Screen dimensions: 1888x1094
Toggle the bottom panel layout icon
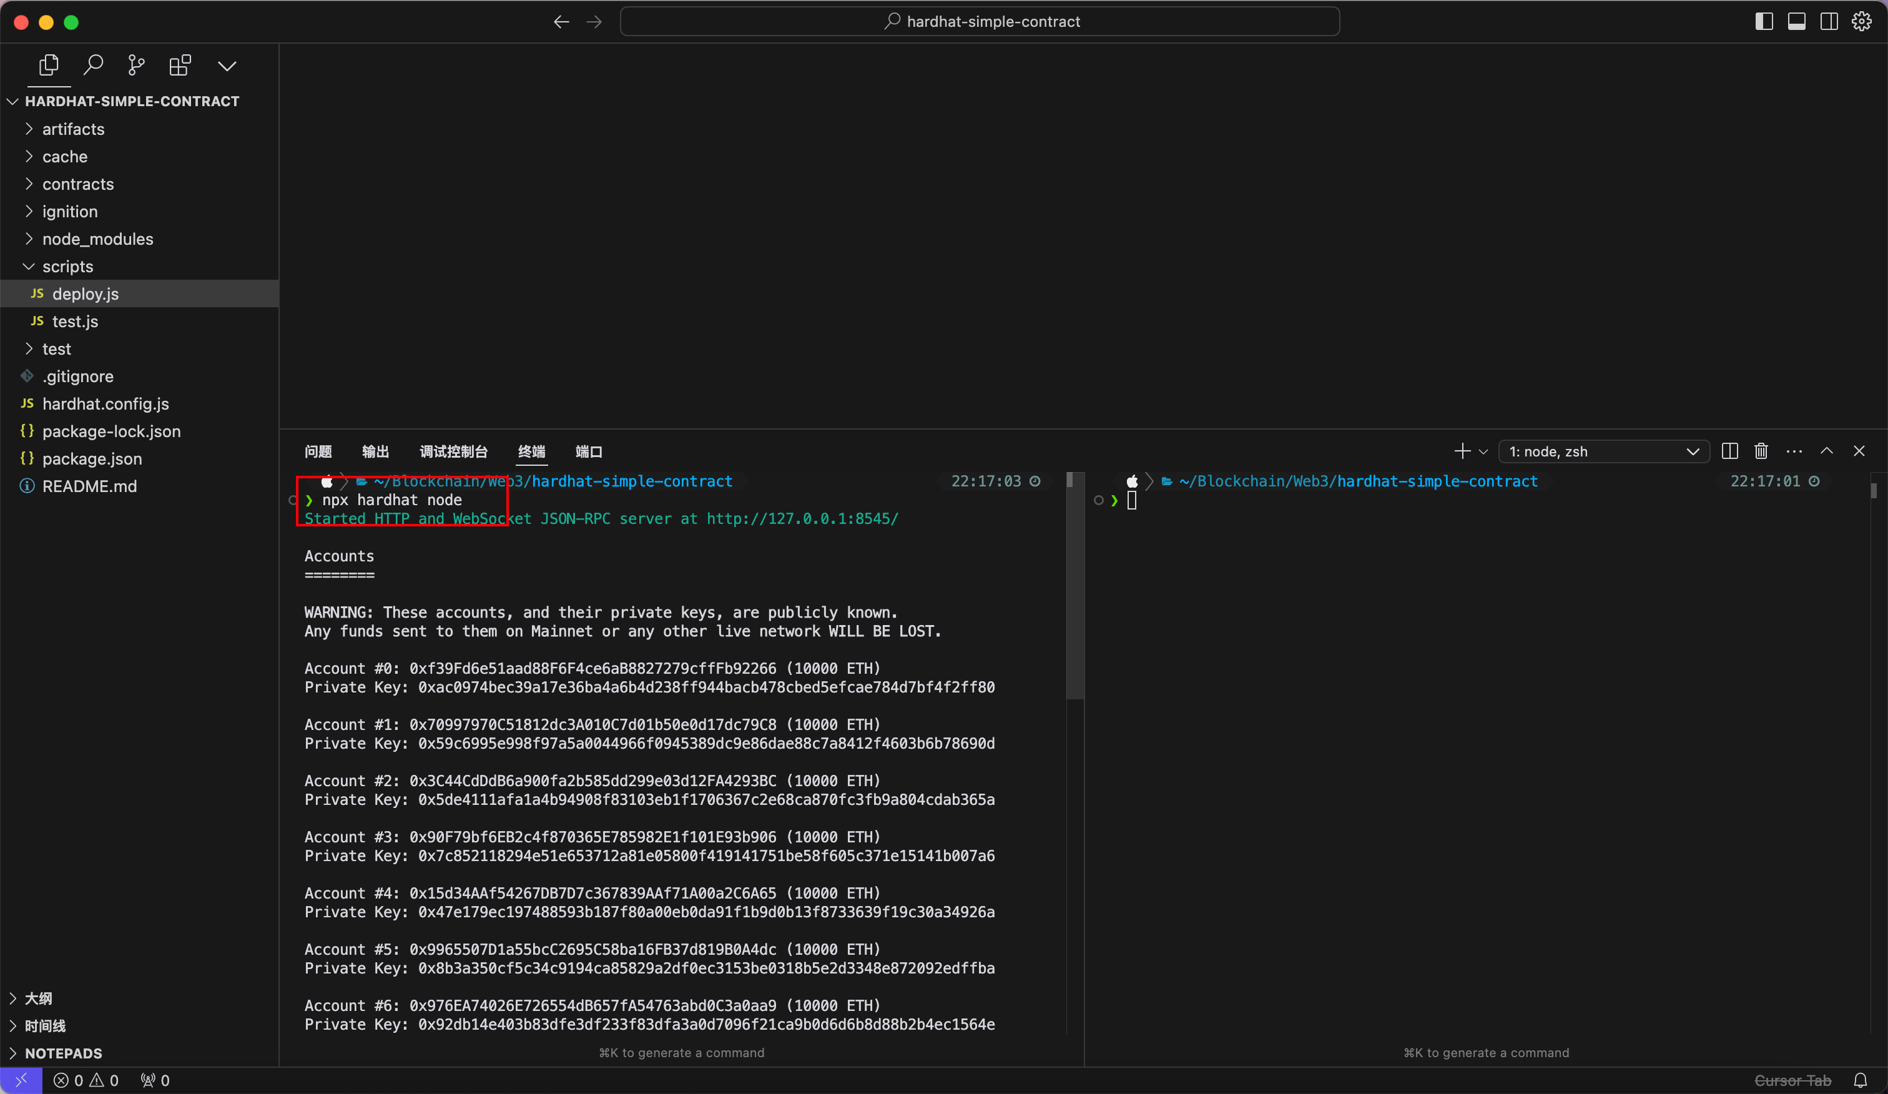1797,22
